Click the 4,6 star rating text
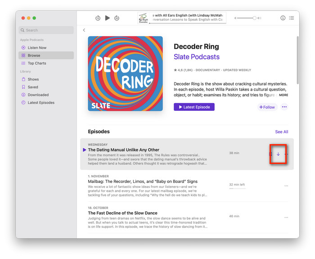 pos(183,70)
